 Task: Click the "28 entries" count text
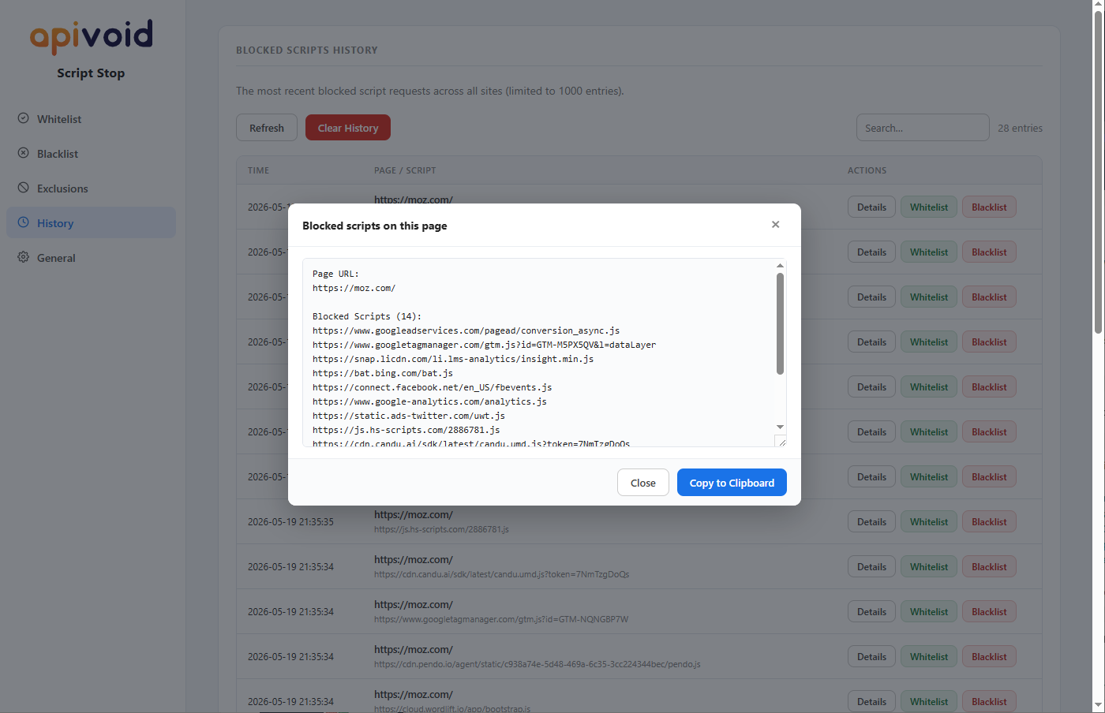click(1020, 129)
